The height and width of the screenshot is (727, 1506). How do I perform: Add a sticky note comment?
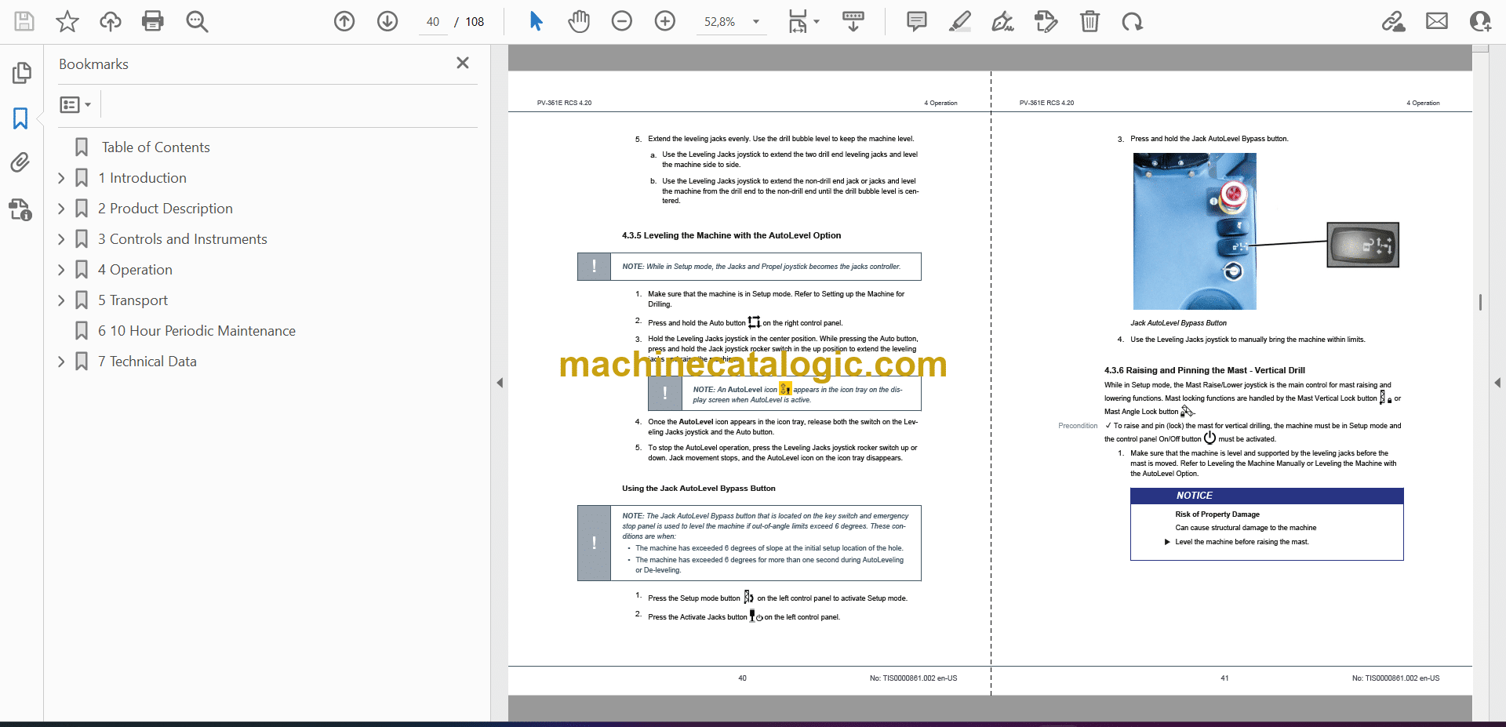(x=916, y=21)
